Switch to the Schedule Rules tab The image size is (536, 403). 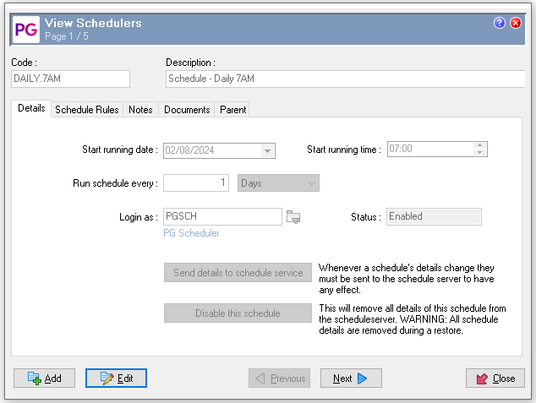(x=87, y=110)
